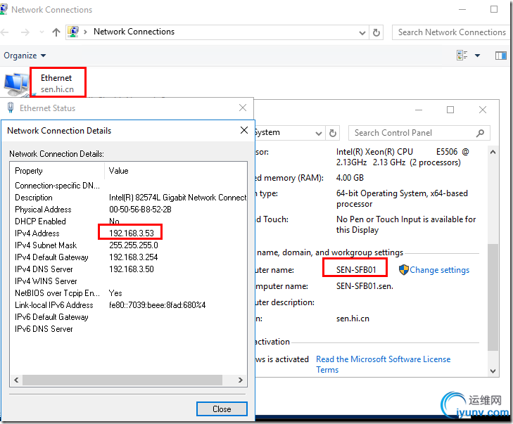Select full computer name SEN-SFB01.sen. text
This screenshot has width=513, height=424.
tap(365, 286)
